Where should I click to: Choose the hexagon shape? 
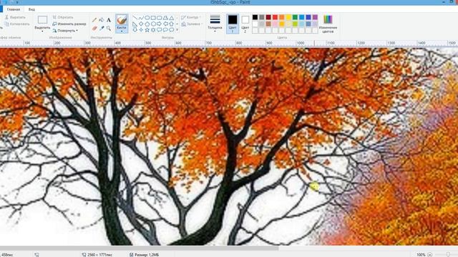[153, 24]
